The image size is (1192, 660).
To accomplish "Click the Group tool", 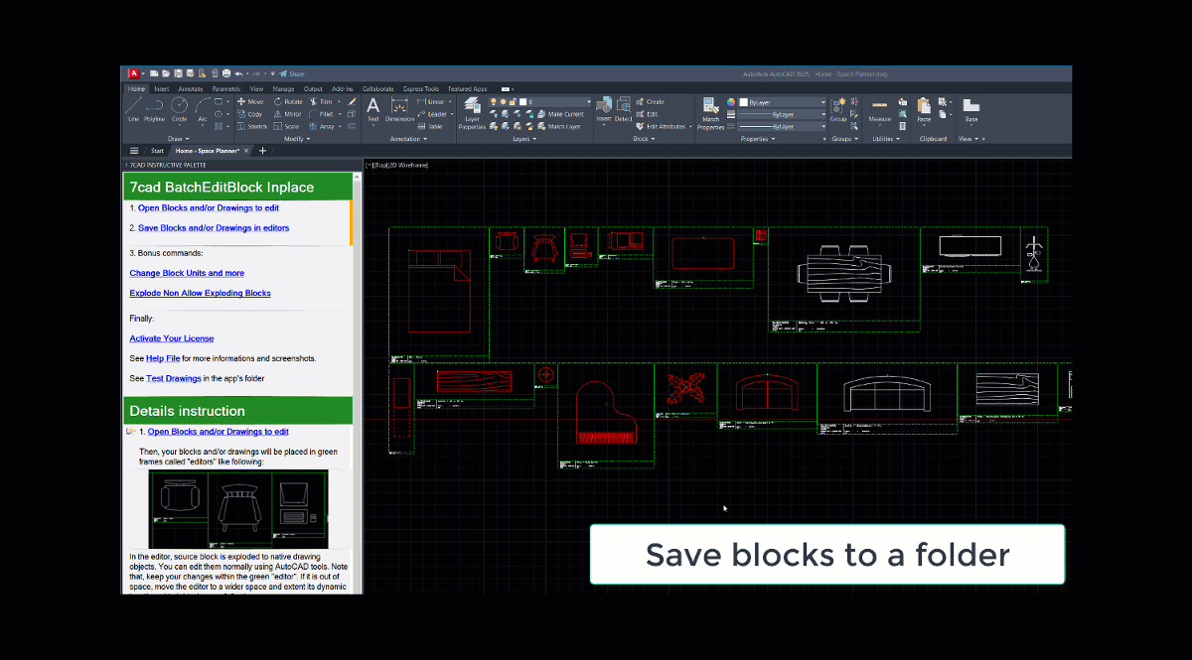I will pos(838,108).
